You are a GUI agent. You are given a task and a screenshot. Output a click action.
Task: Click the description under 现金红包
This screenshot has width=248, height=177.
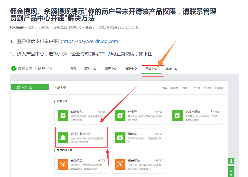coord(87,118)
